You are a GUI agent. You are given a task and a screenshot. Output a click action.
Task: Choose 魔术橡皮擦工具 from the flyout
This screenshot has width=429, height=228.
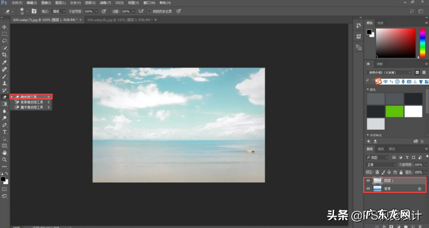coord(31,107)
